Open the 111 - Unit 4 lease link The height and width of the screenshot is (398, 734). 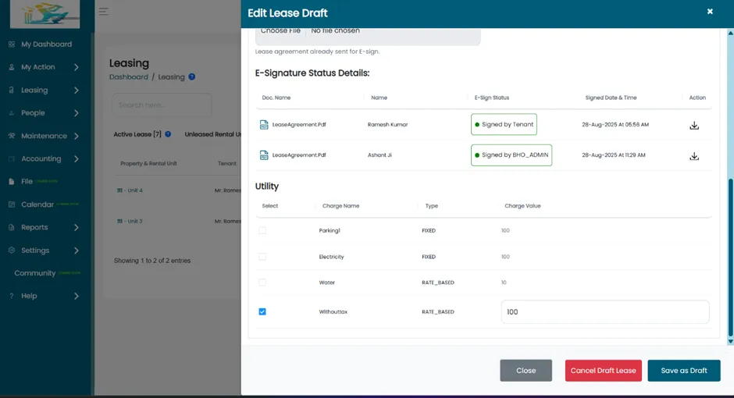coord(130,190)
